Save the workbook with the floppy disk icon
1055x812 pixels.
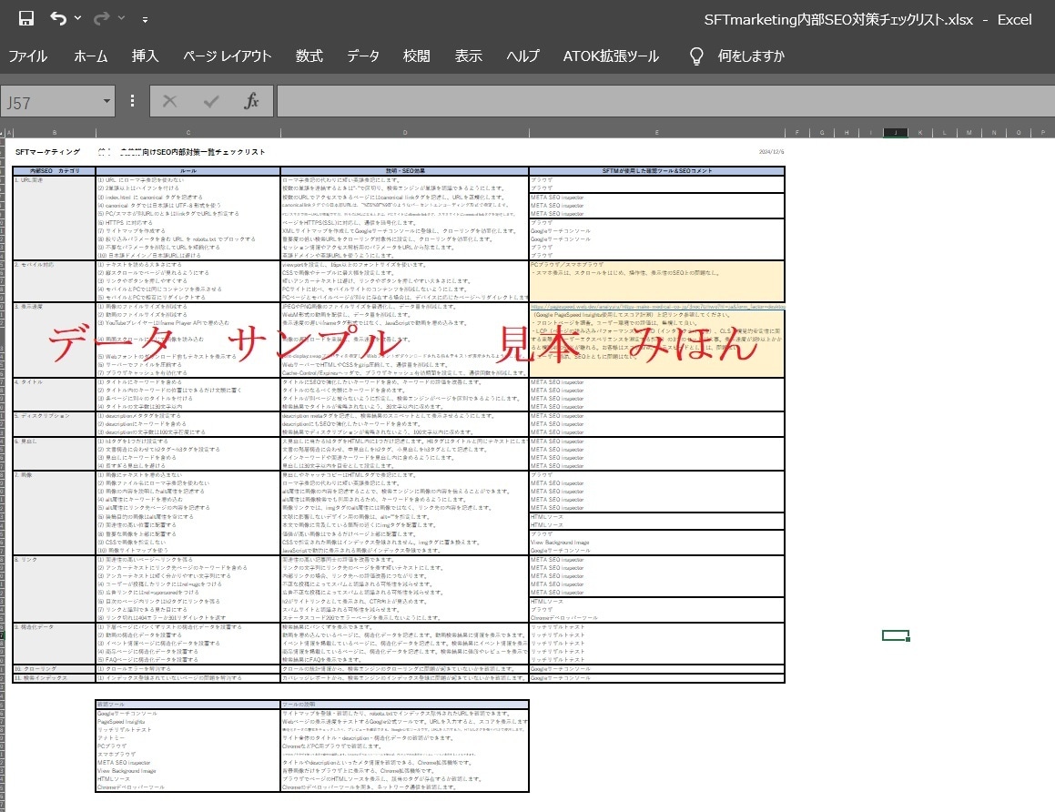(x=25, y=18)
